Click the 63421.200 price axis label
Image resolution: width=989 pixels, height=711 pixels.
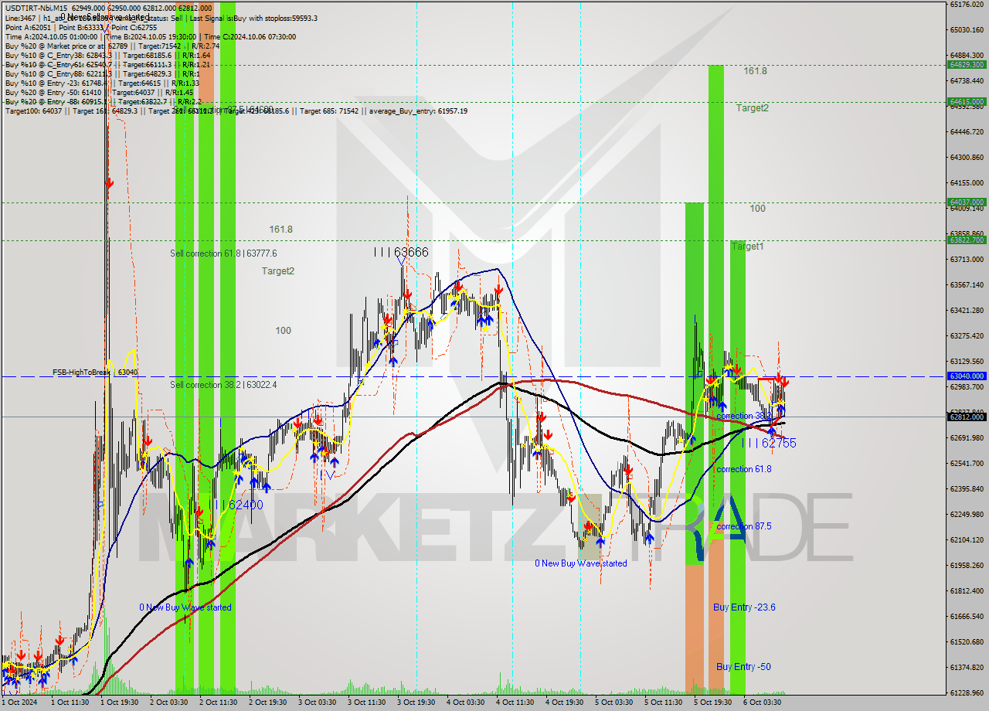pos(967,311)
